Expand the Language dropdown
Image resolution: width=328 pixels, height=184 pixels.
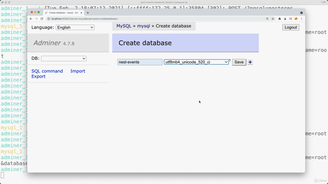(75, 27)
